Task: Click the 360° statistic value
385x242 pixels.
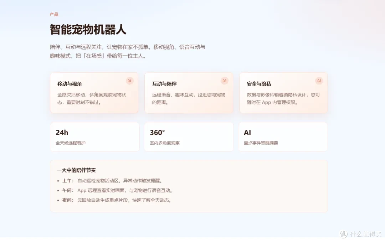Action: click(158, 133)
